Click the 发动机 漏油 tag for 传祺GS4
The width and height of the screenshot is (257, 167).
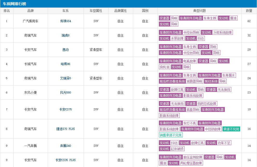[x=228, y=18]
